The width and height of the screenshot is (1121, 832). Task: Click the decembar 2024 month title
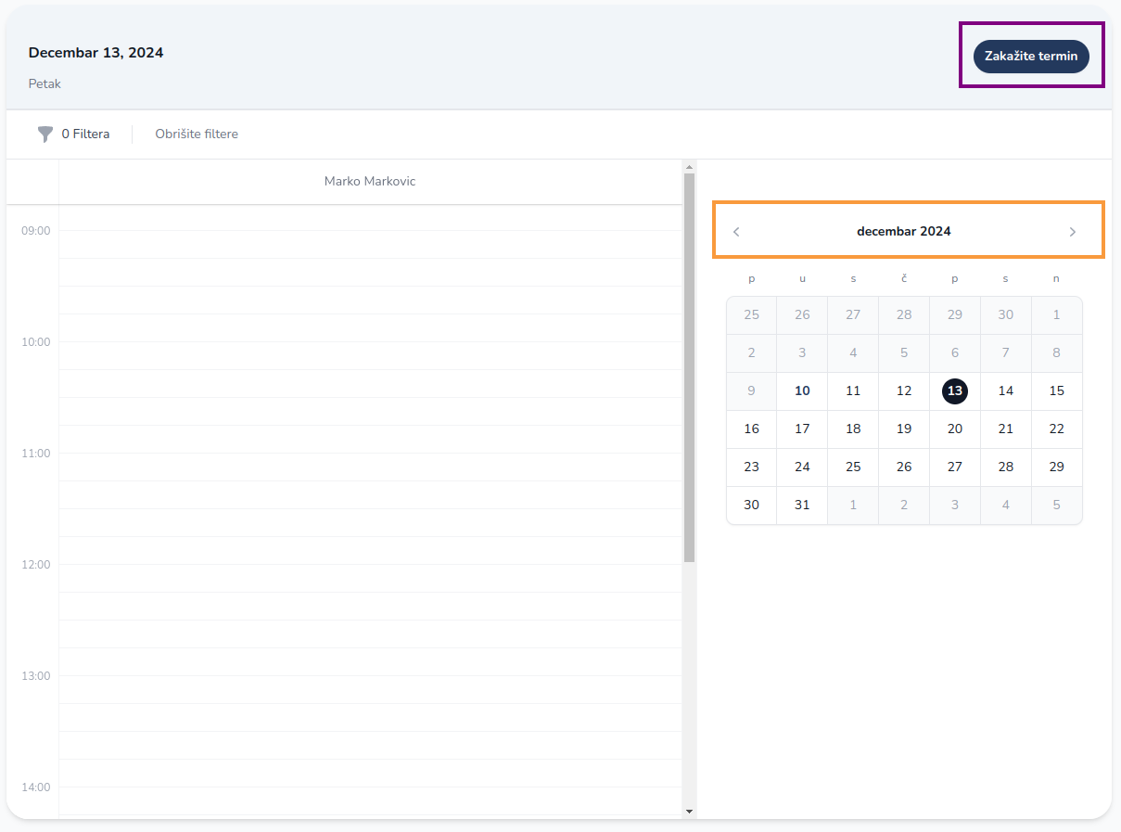click(903, 232)
